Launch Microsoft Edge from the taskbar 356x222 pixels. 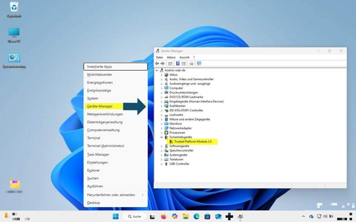pos(196,217)
